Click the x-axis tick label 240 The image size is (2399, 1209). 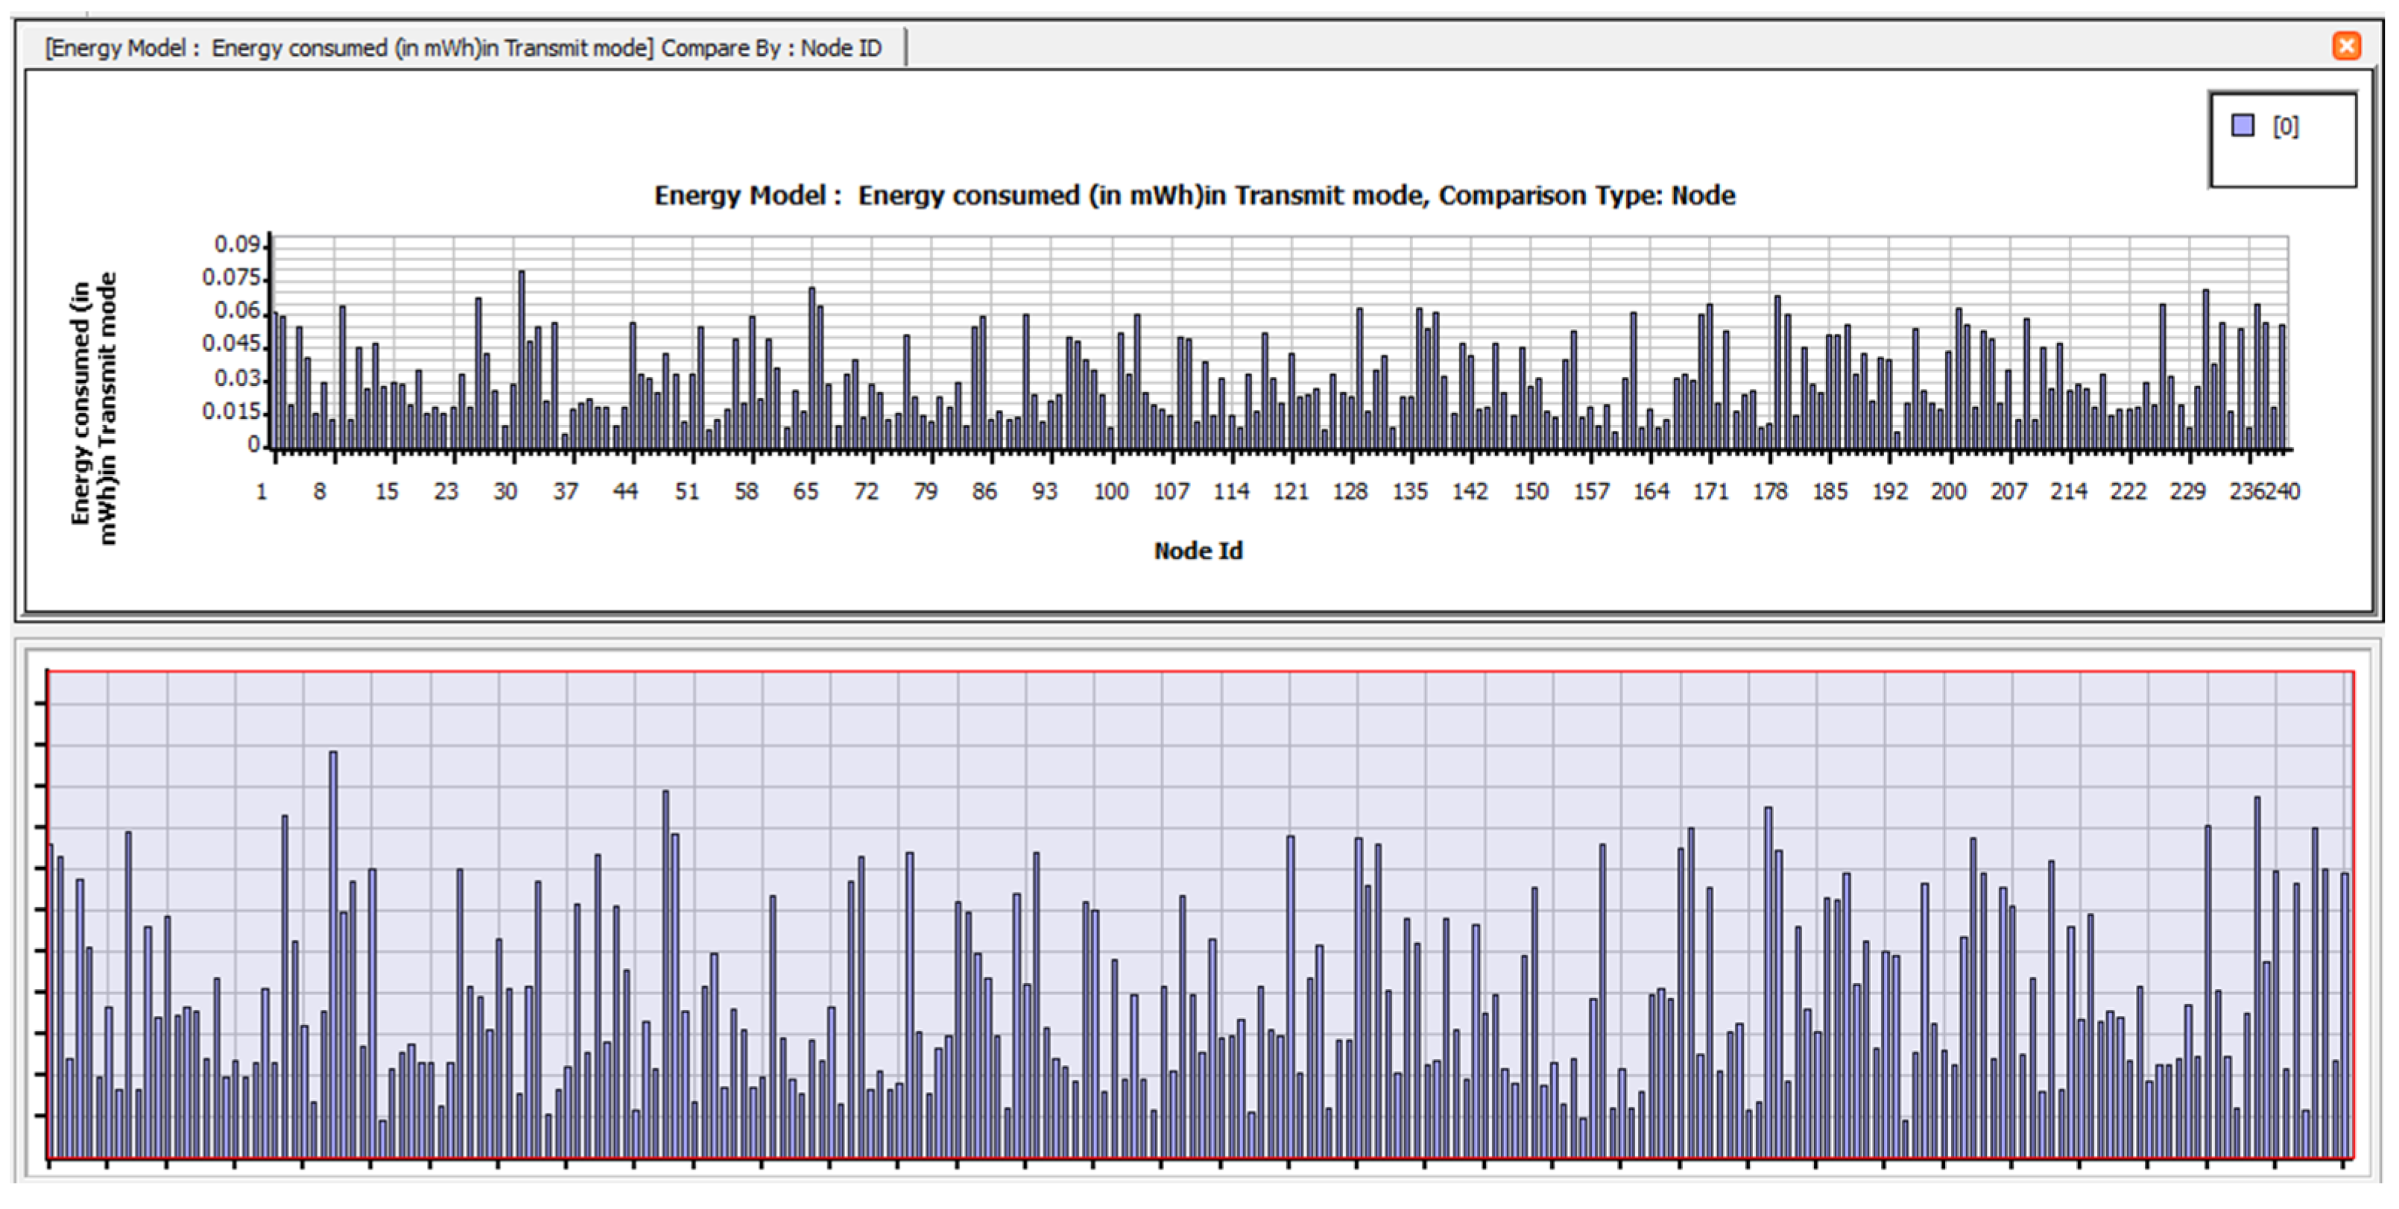(2284, 491)
